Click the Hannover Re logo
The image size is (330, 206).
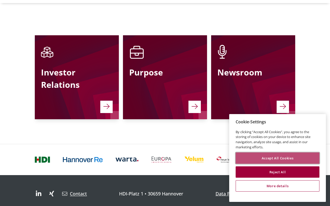83,160
